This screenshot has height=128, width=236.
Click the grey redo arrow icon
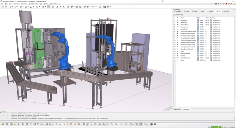pos(96,7)
